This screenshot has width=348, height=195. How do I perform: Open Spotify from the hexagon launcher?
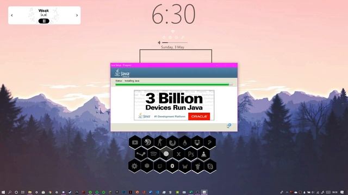pos(153,154)
